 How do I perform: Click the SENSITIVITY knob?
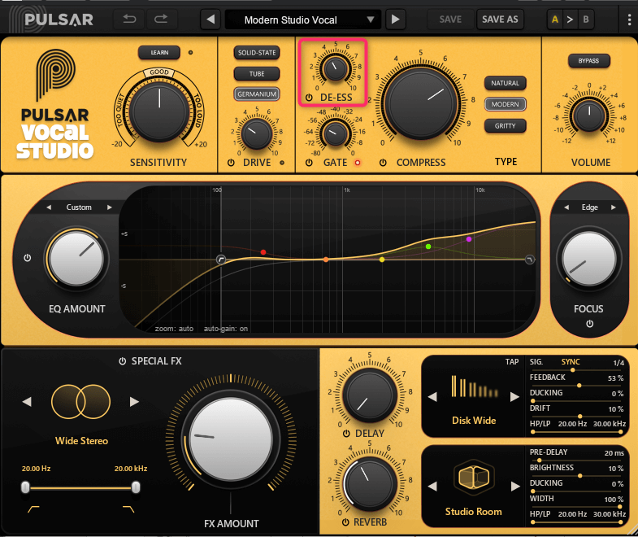[159, 111]
